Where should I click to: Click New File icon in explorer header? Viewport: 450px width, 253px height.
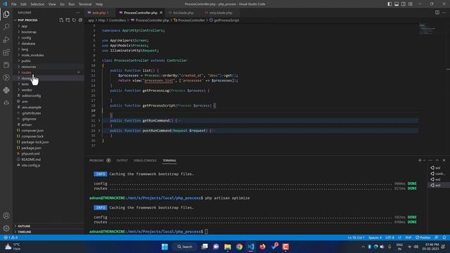tap(61, 20)
